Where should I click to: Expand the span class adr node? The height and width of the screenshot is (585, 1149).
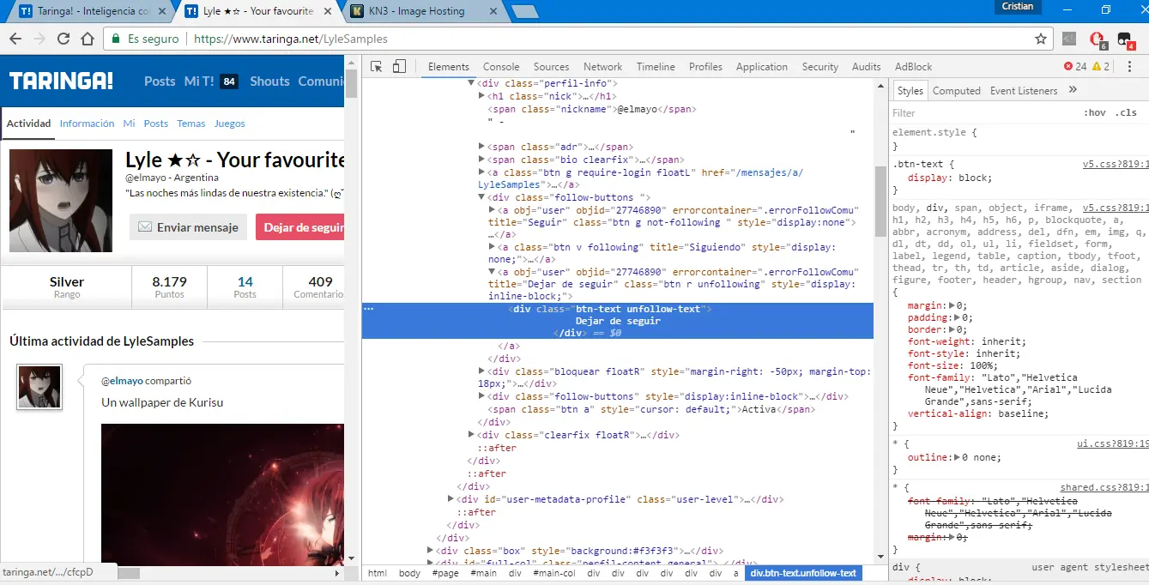point(481,147)
